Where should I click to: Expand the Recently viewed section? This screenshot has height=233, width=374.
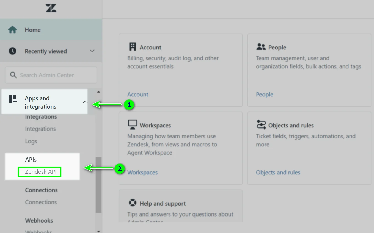[x=92, y=51]
